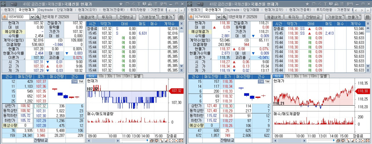Print the left 3년국채 window

(150, 4)
